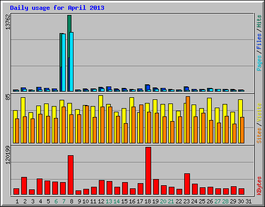Screen dimensions: 265x207
Task: Click the day 31 axis label
Action: tap(248, 201)
